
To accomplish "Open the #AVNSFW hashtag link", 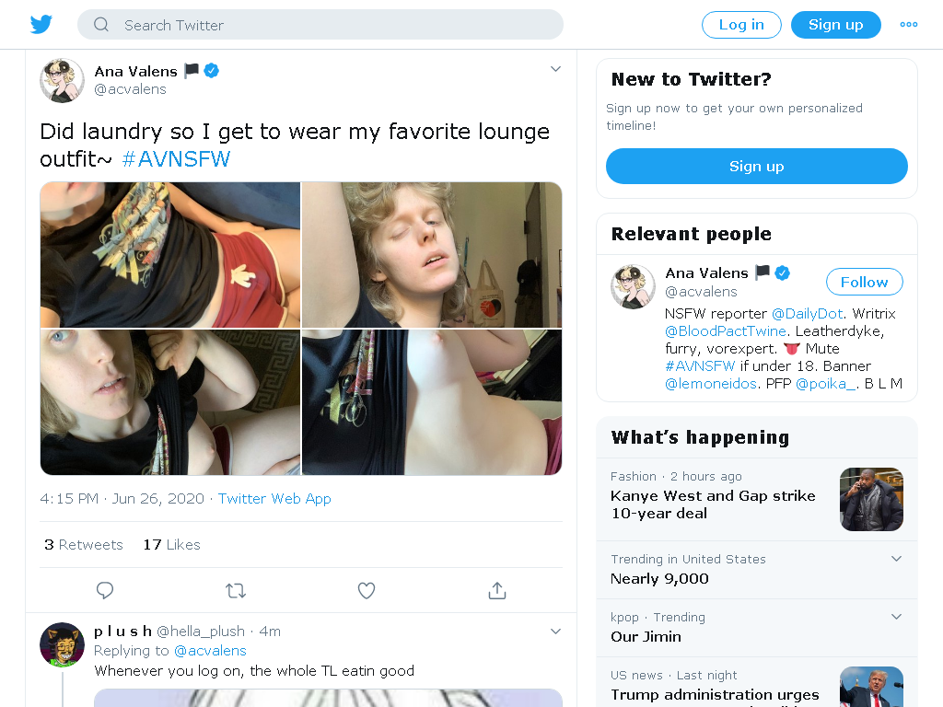I will [x=176, y=159].
